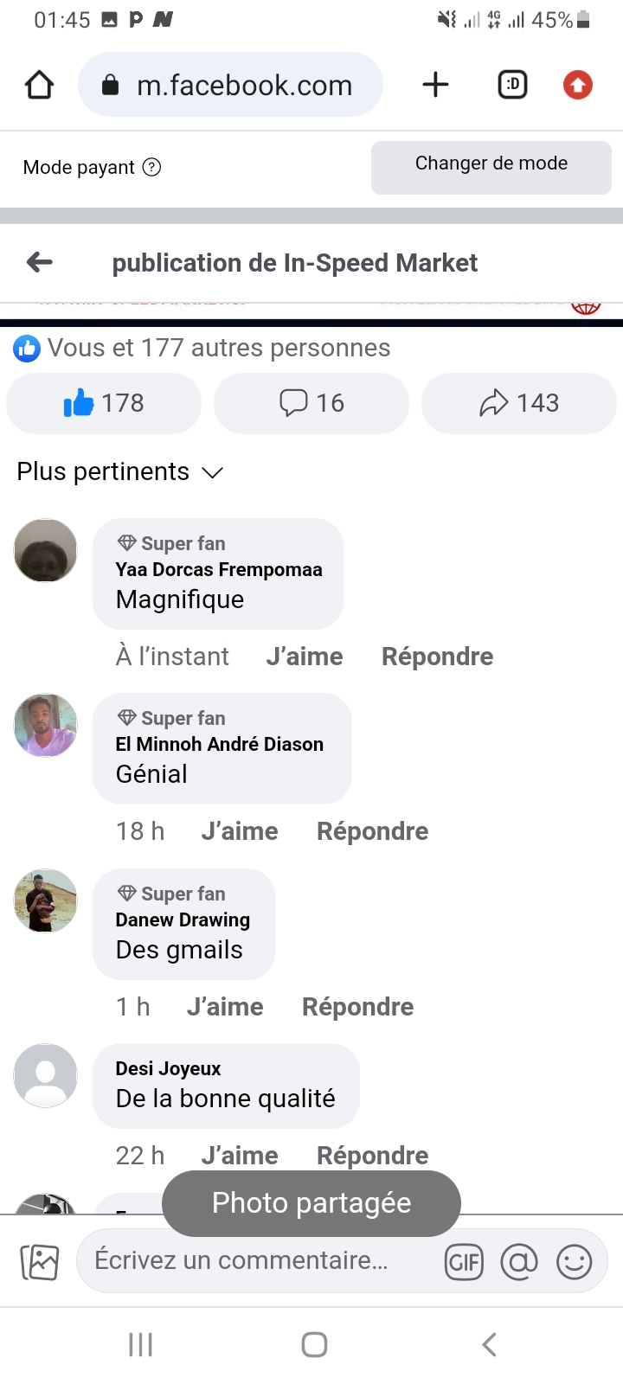Reply to Danew Drawing's comment
623x1384 pixels.
(x=357, y=1007)
